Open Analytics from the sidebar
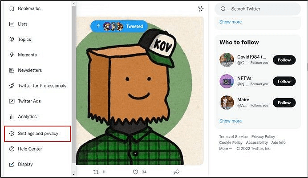Image resolution: width=308 pixels, height=178 pixels. pyautogui.click(x=27, y=117)
